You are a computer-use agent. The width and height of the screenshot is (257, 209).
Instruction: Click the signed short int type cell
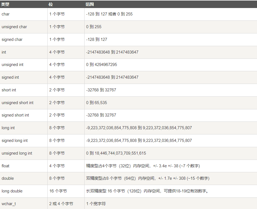[15, 115]
